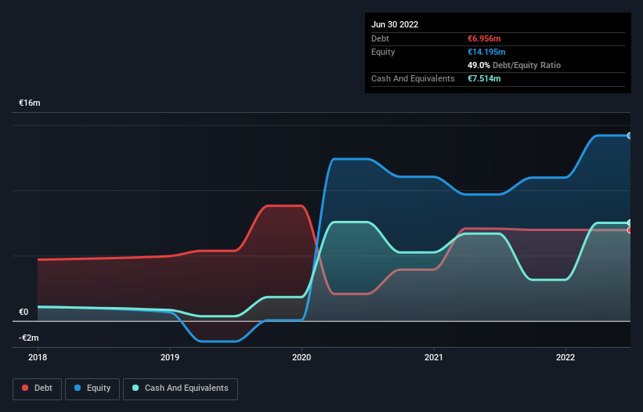Toggle the Debt series in the legend

[38, 389]
